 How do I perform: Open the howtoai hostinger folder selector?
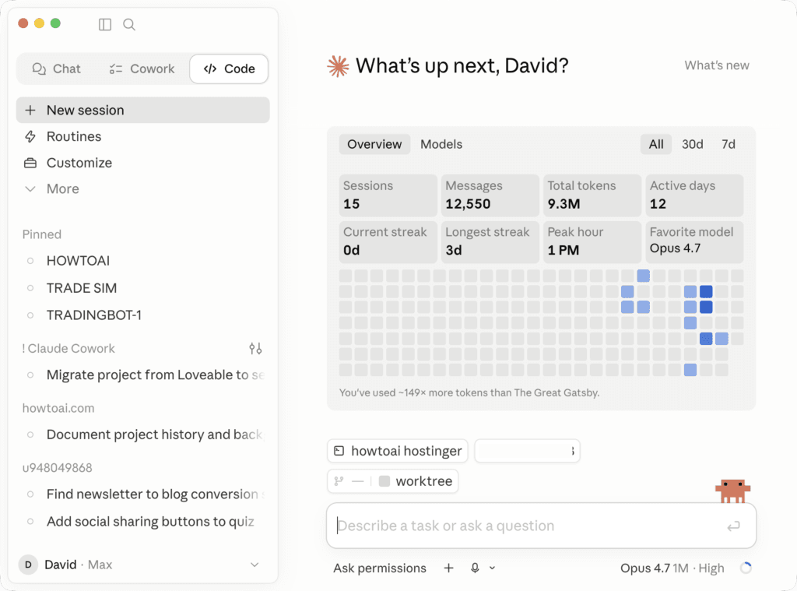pyautogui.click(x=398, y=451)
